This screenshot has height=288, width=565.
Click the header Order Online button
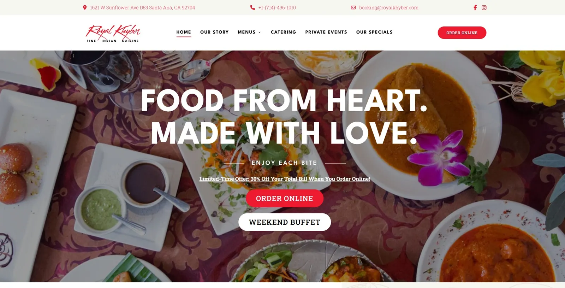pos(462,33)
